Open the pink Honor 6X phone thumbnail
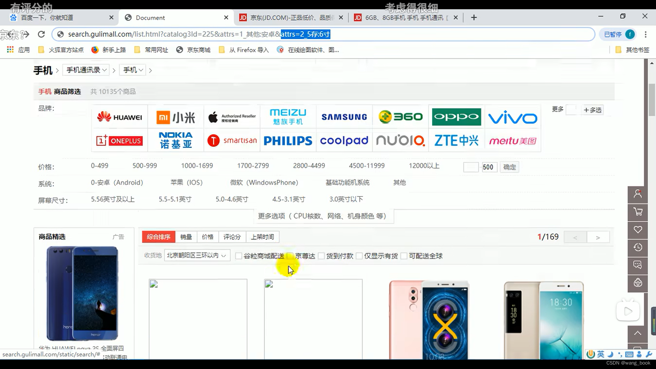This screenshot has height=369, width=656. (x=429, y=320)
